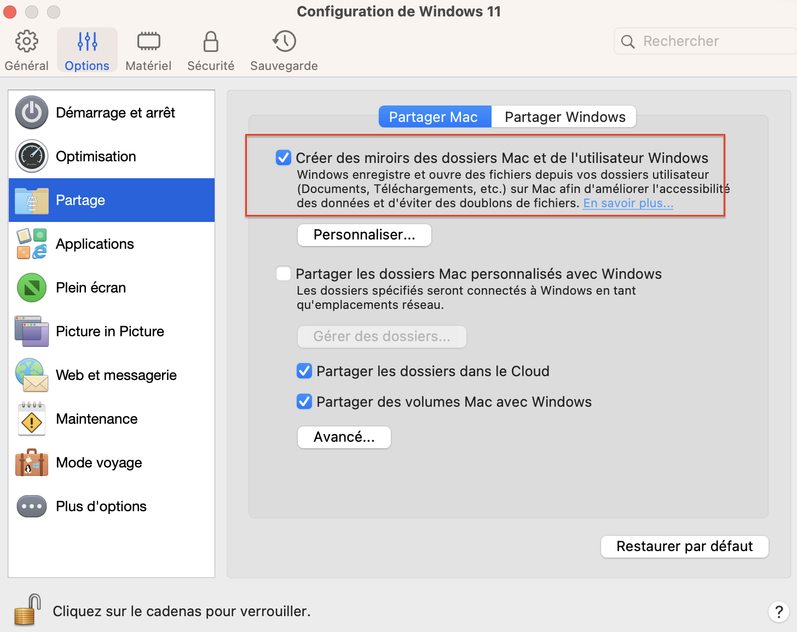Image resolution: width=797 pixels, height=632 pixels.
Task: Open the Applications sidebar icon
Action: click(32, 244)
